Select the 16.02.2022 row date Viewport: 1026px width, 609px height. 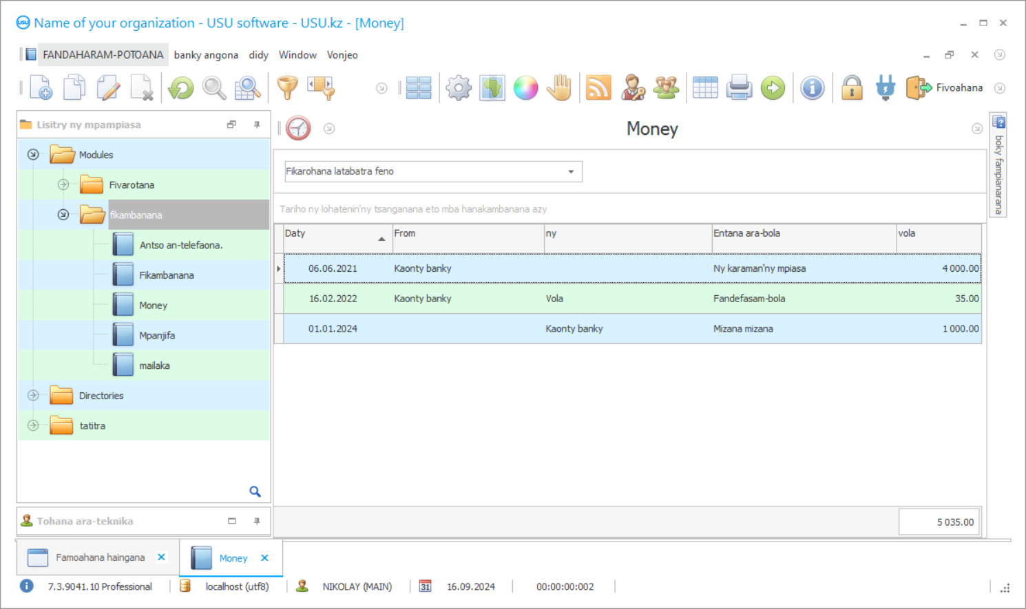tap(333, 299)
